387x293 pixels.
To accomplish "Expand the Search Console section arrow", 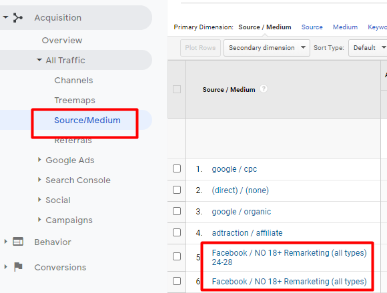I will pyautogui.click(x=39, y=180).
